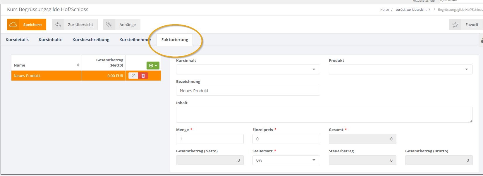Viewport: 483px width, 176px height.
Task: Go back with Zur Übersicht button
Action: tap(75, 25)
